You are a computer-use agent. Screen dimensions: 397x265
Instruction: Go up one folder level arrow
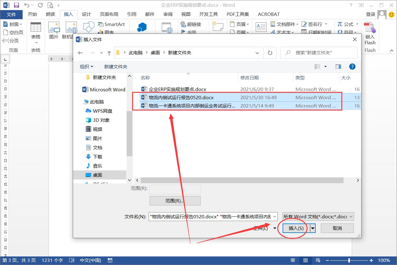pos(109,53)
